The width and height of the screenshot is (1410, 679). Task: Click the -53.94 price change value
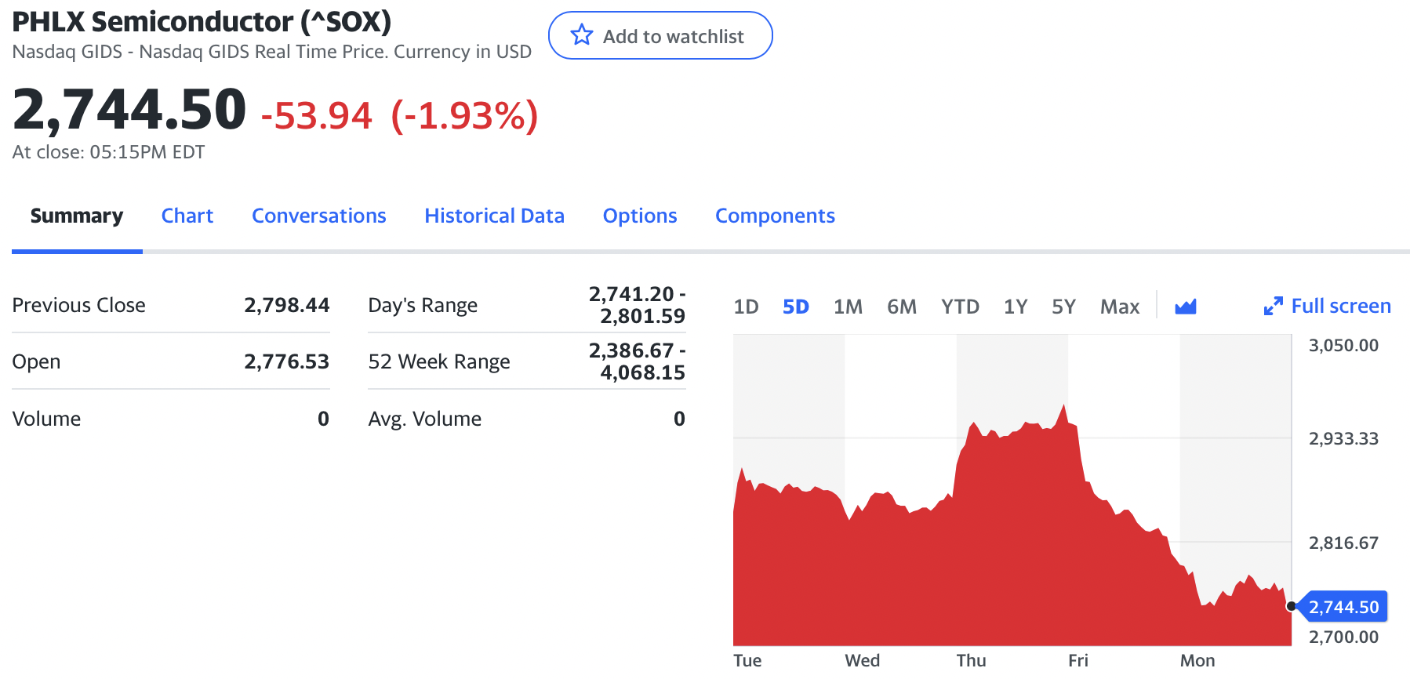click(317, 115)
